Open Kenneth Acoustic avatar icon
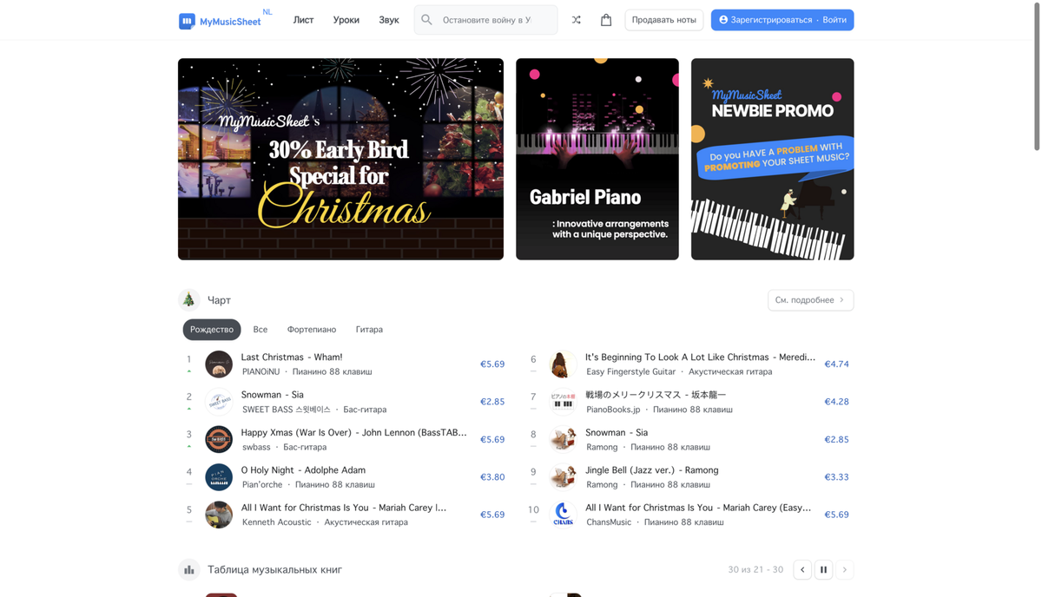1042x597 pixels. coord(219,515)
